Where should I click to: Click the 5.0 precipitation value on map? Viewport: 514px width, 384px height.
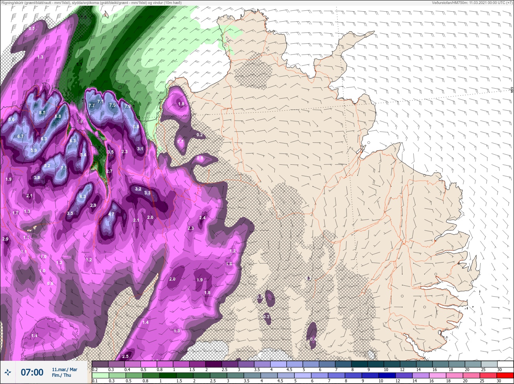11,119
